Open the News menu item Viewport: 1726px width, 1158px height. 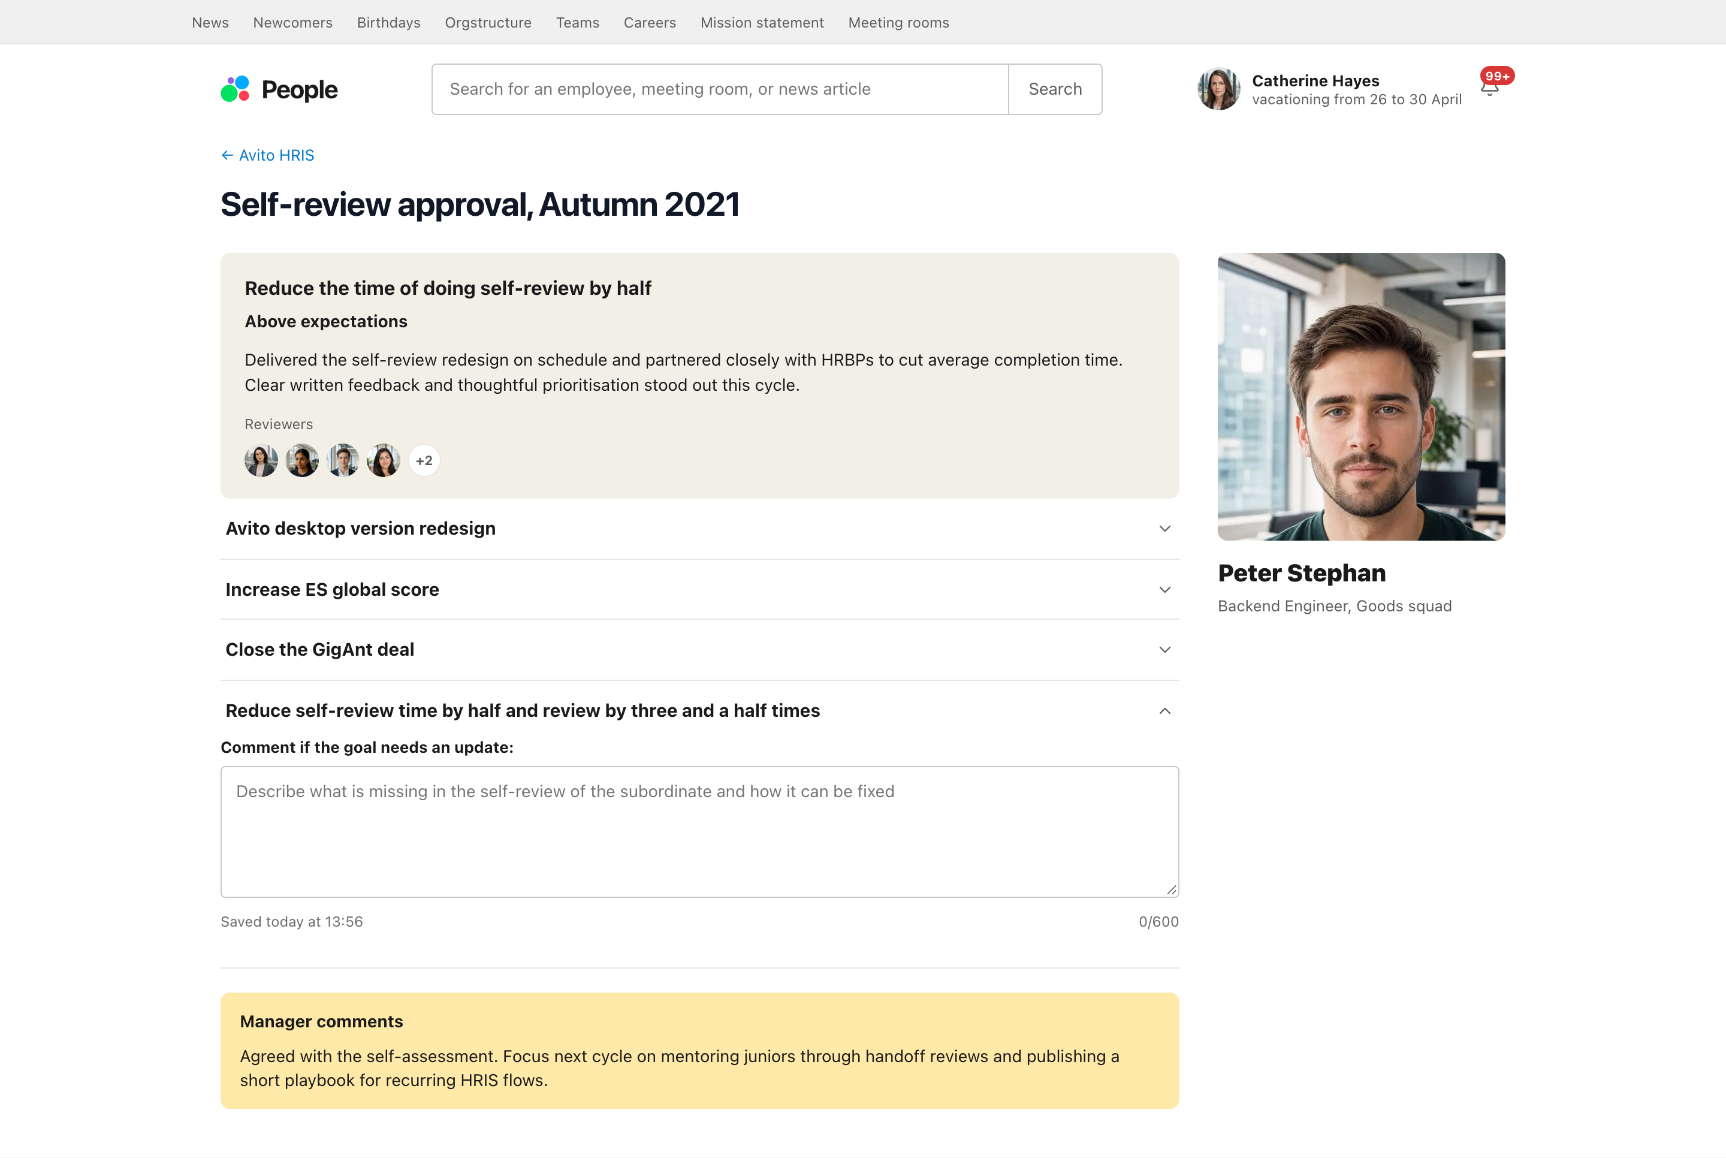click(x=210, y=23)
